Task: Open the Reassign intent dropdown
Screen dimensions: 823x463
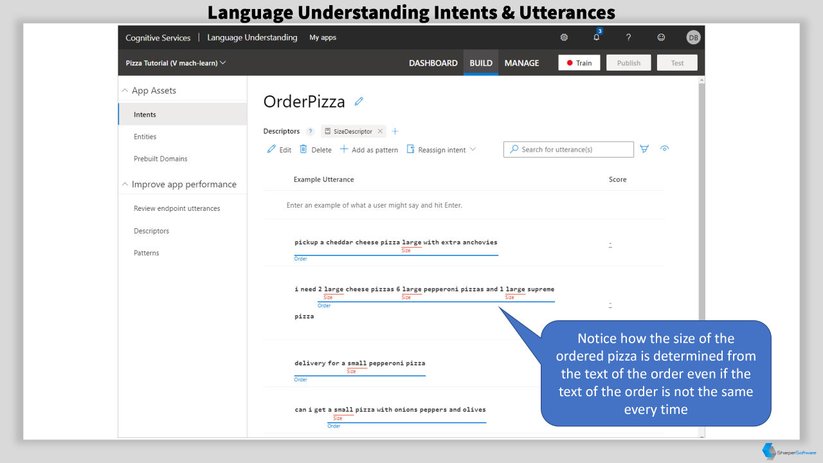Action: pos(442,149)
